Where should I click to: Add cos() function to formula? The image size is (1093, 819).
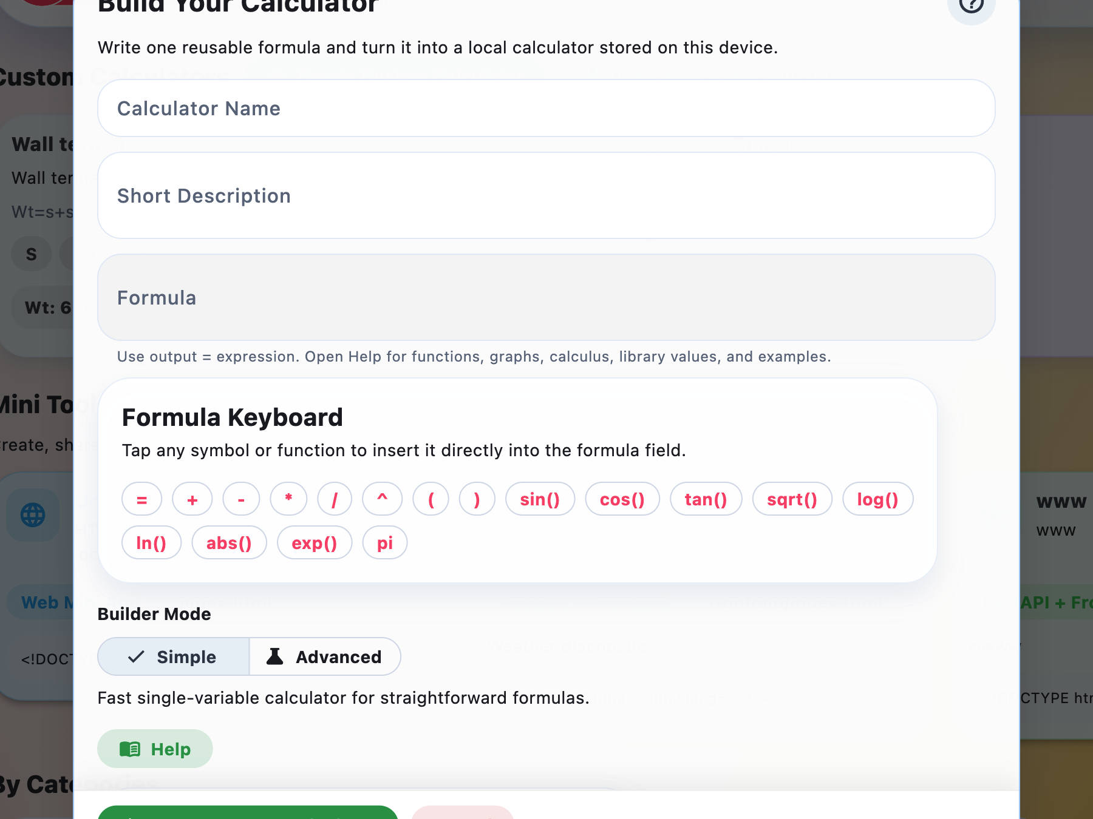(x=622, y=499)
